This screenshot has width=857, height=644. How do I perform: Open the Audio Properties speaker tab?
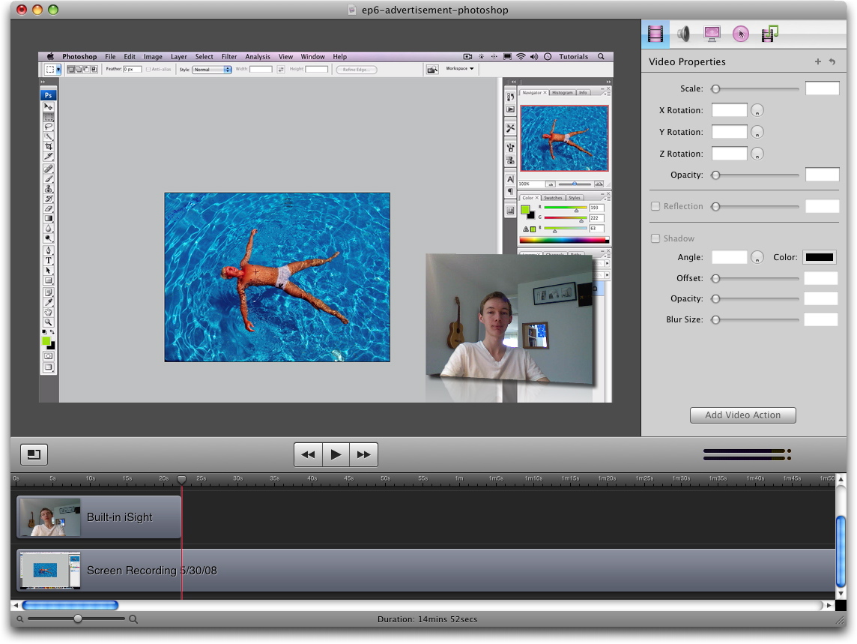pos(683,34)
